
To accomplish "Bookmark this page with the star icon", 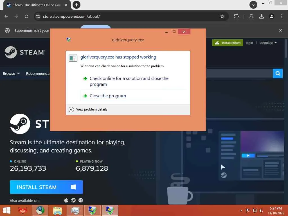I will [222, 16].
